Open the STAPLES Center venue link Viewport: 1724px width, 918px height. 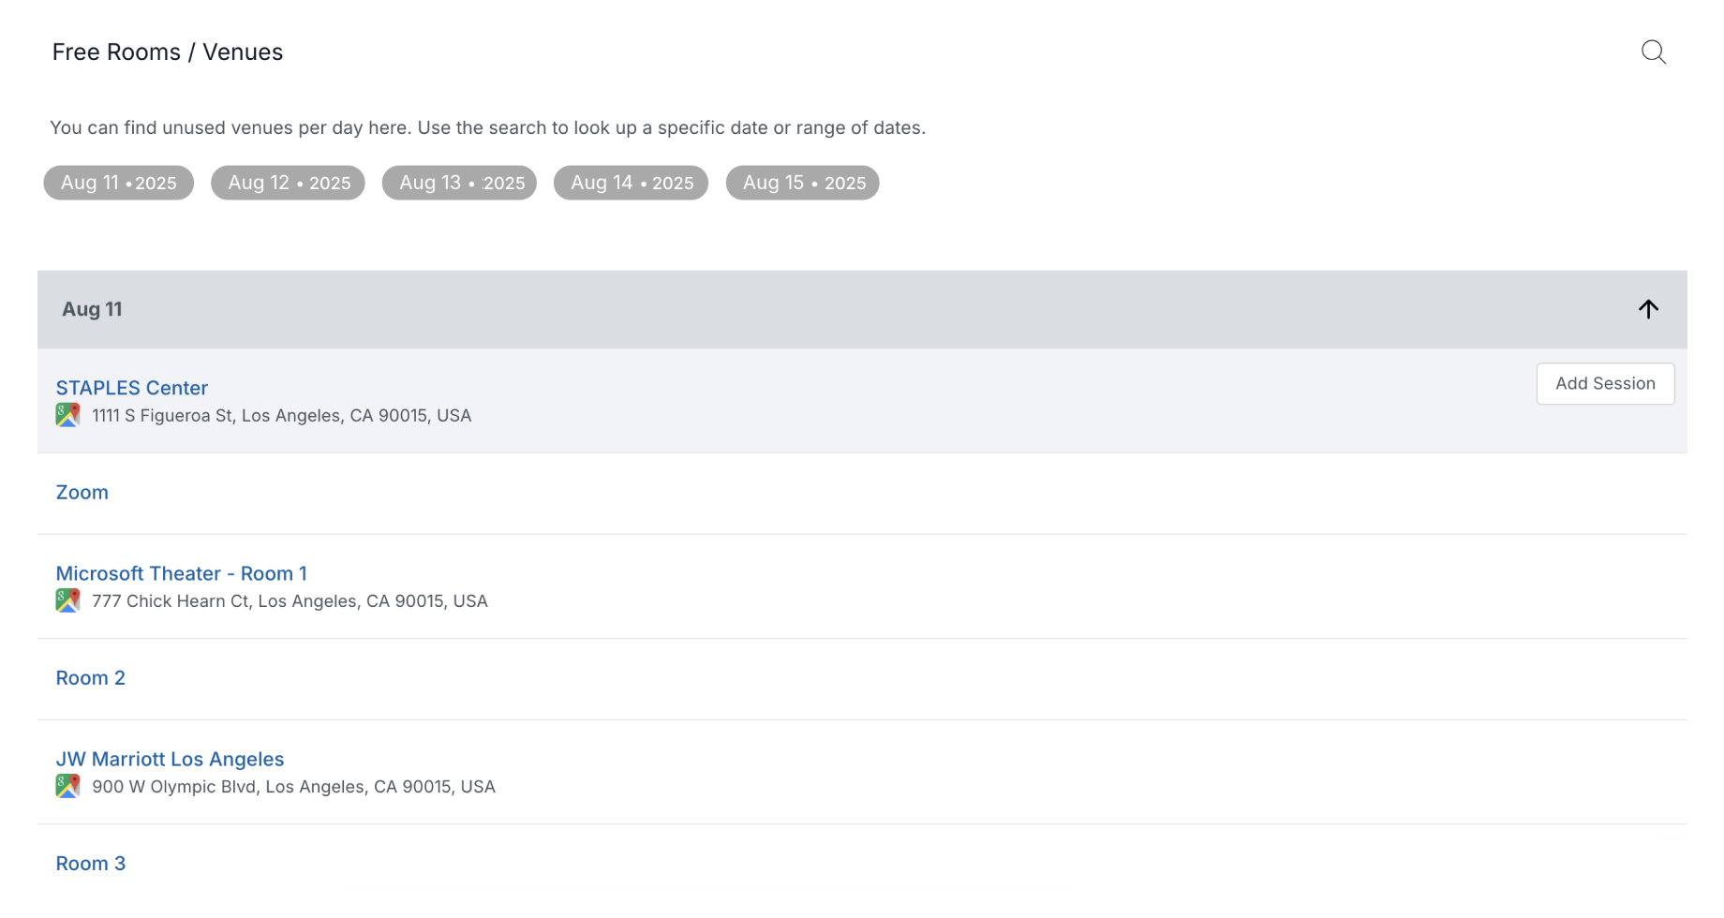coord(132,388)
